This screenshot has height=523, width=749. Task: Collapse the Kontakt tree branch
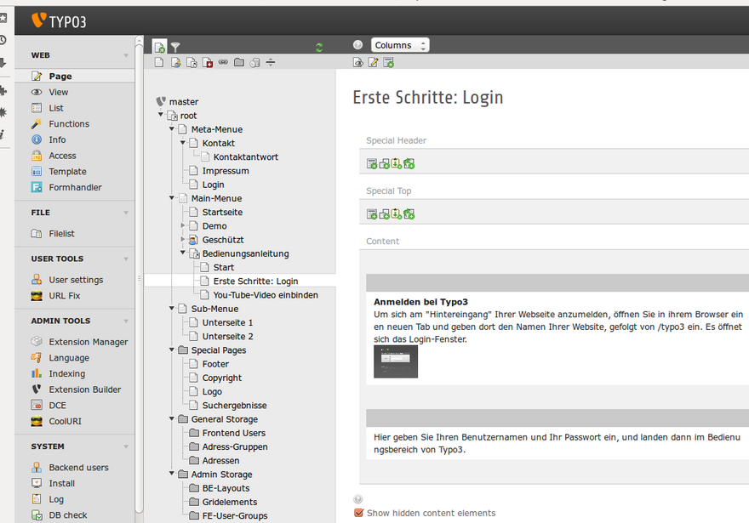tap(183, 142)
